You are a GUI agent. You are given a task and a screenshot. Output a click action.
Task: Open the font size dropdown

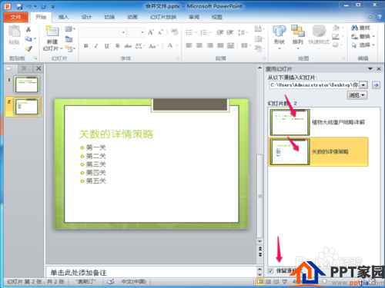point(142,32)
